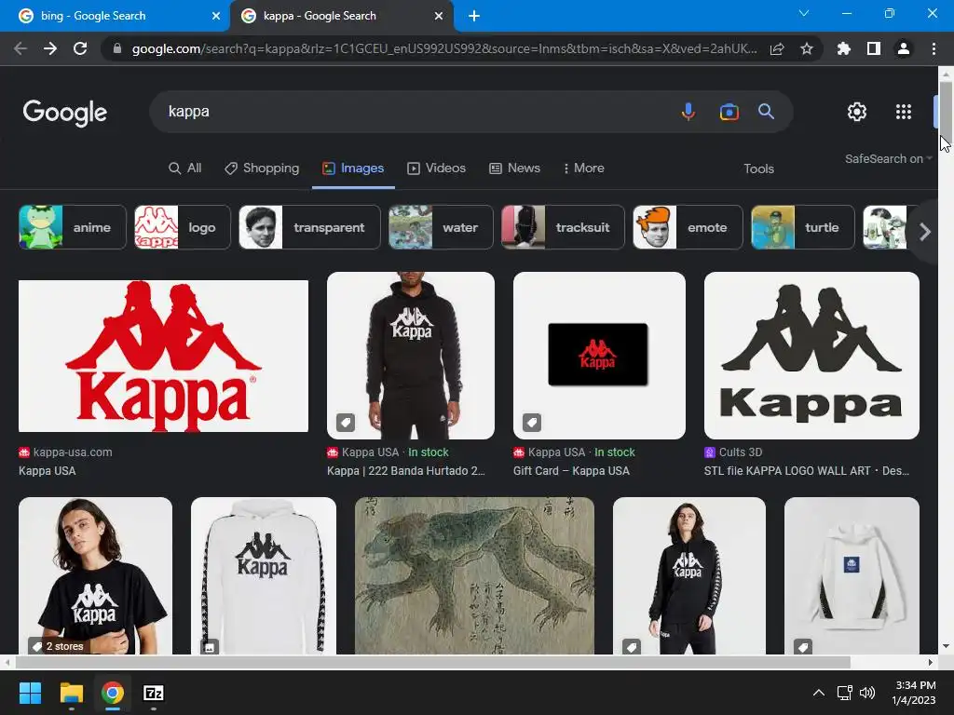
Task: Close the bing - Google Search tab
Action: pos(216,16)
